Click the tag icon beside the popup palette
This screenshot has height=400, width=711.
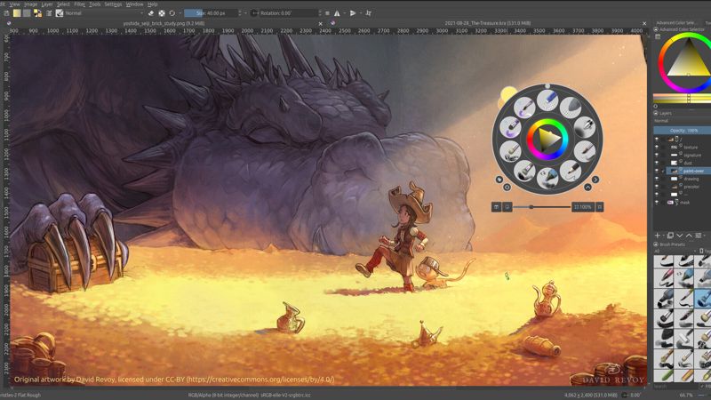coord(499,180)
